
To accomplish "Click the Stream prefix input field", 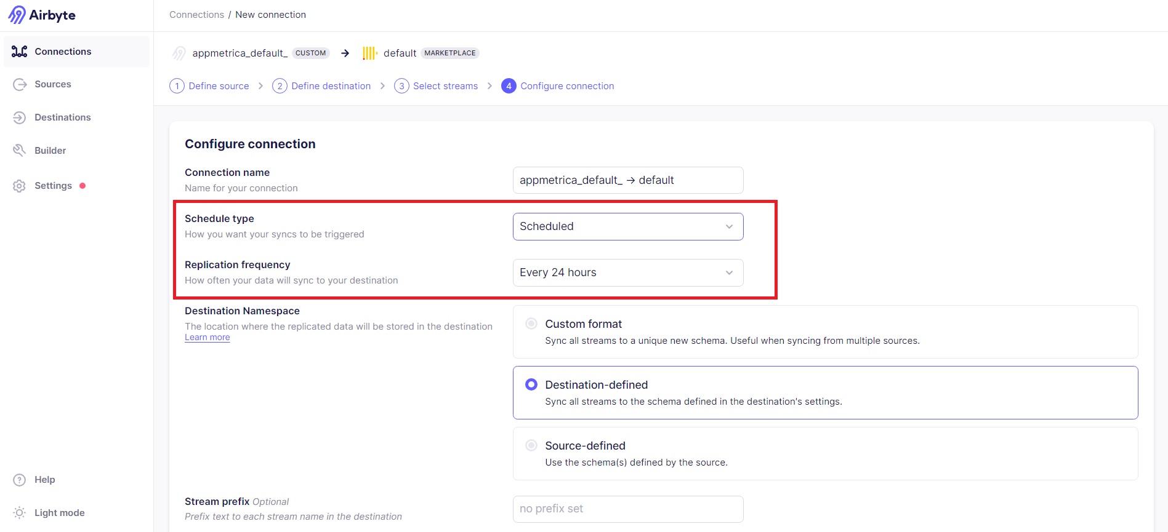I will [x=628, y=509].
